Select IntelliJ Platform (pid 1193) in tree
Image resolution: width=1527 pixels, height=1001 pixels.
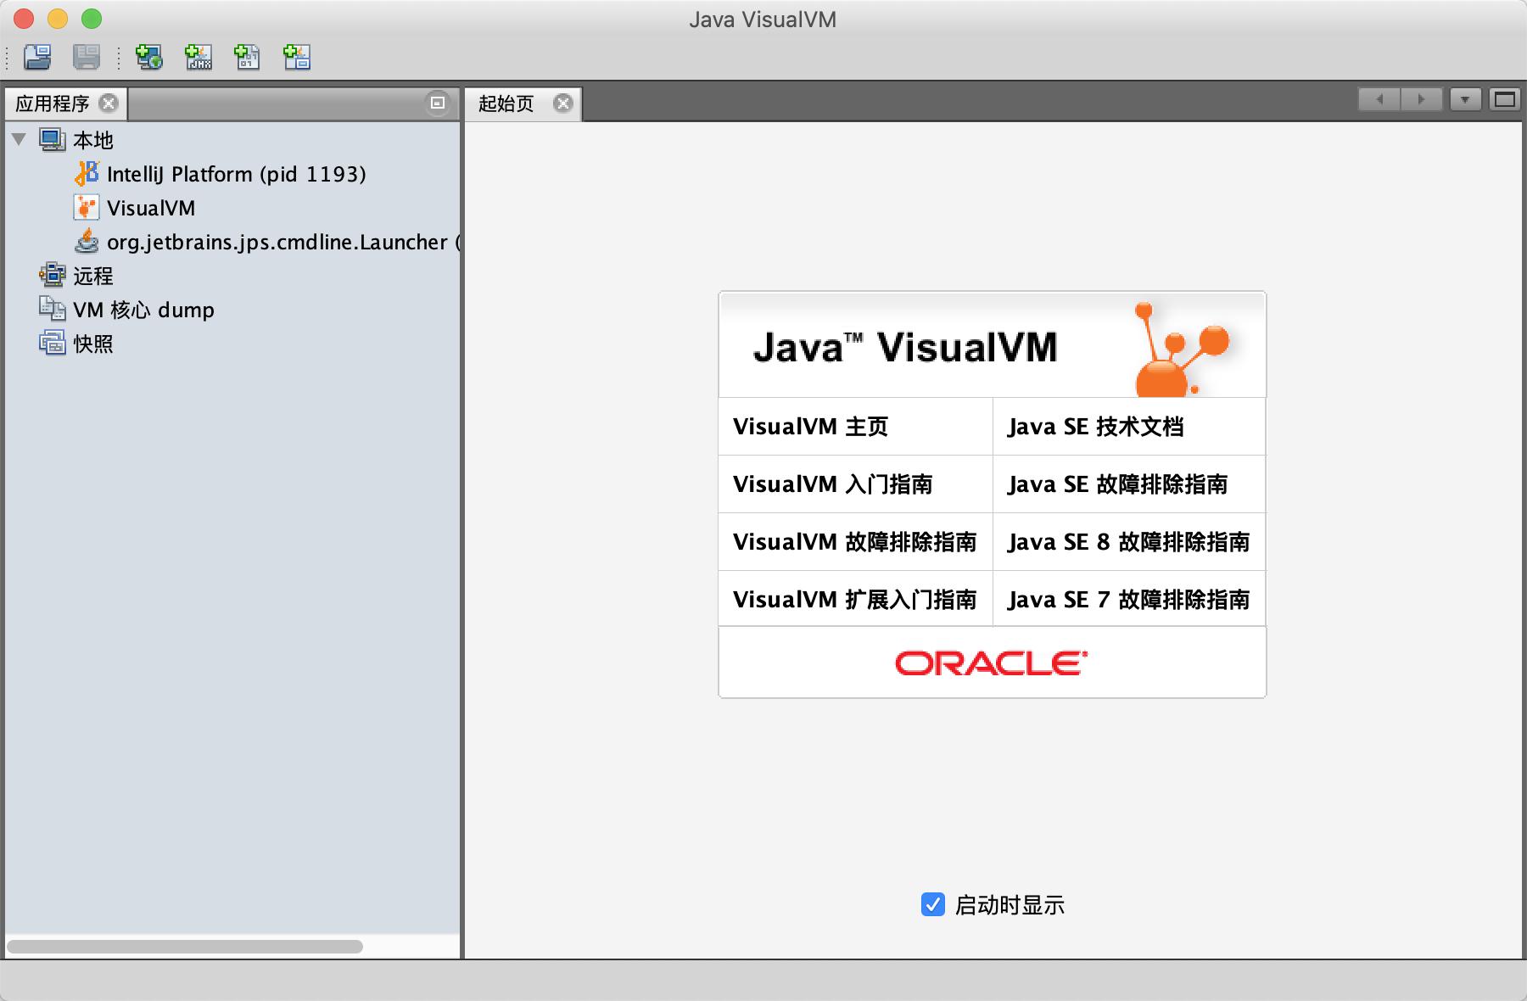237,174
